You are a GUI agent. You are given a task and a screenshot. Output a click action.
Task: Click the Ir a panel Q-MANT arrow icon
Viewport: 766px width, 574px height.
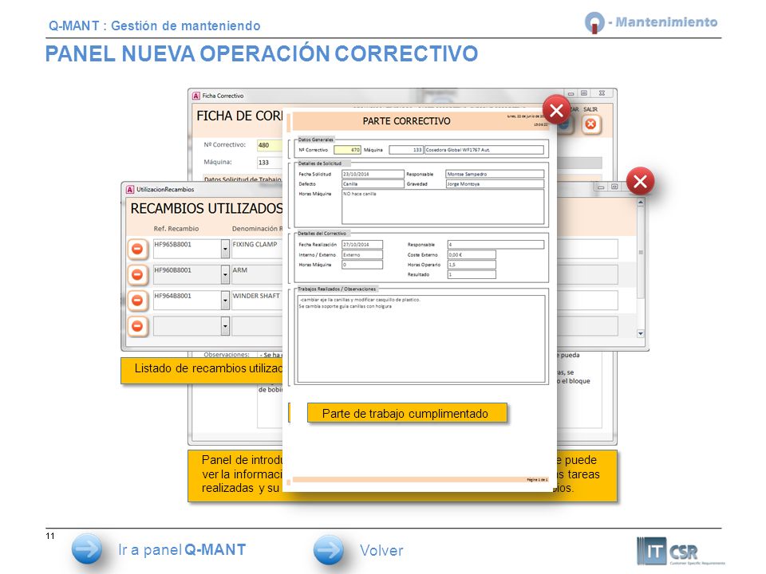(x=86, y=549)
